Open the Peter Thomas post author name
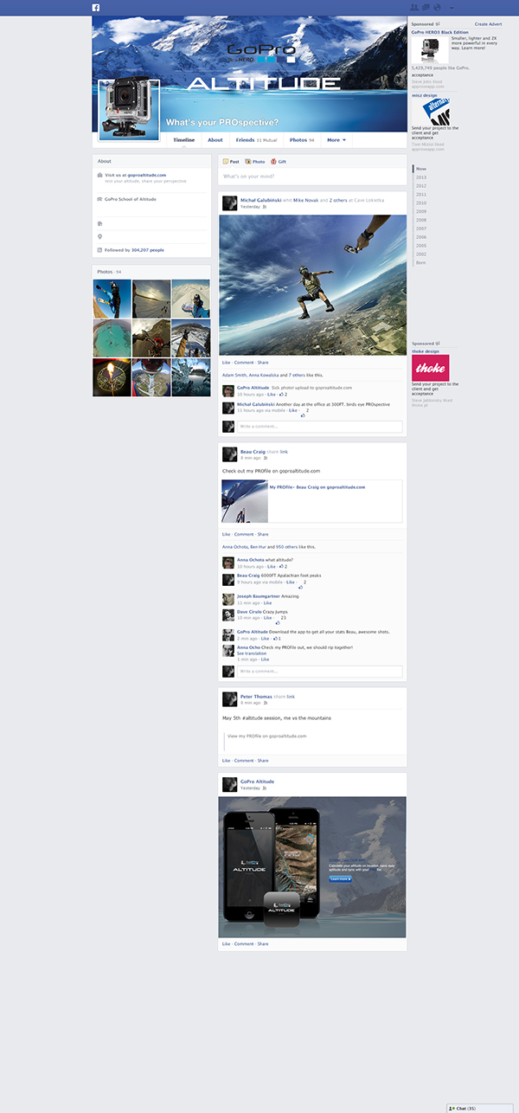This screenshot has height=1113, width=519. tap(256, 697)
